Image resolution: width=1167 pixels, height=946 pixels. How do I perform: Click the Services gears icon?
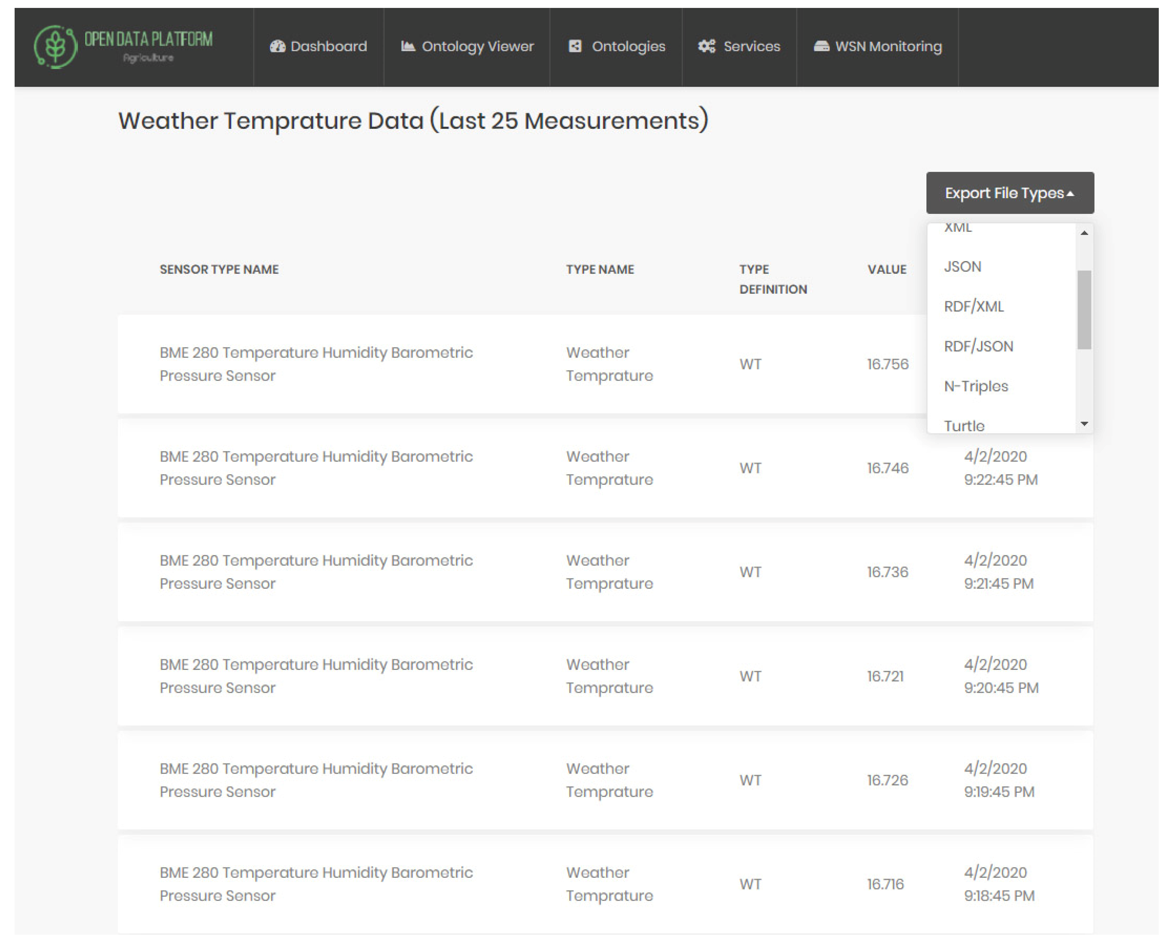pos(707,46)
